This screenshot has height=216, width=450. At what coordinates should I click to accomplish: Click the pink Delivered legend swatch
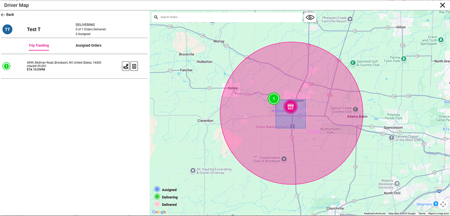157,204
